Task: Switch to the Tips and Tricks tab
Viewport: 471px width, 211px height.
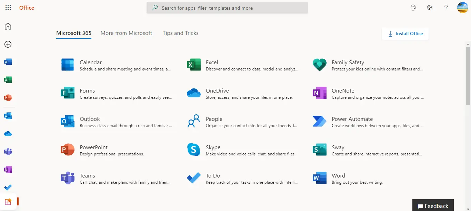Action: click(181, 33)
